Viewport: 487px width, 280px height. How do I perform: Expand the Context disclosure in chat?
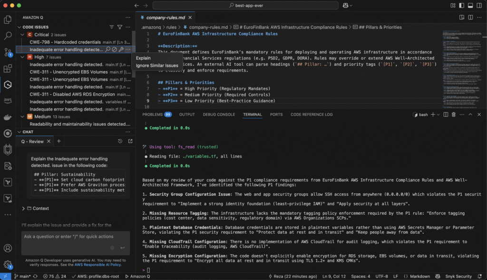[x=23, y=209]
